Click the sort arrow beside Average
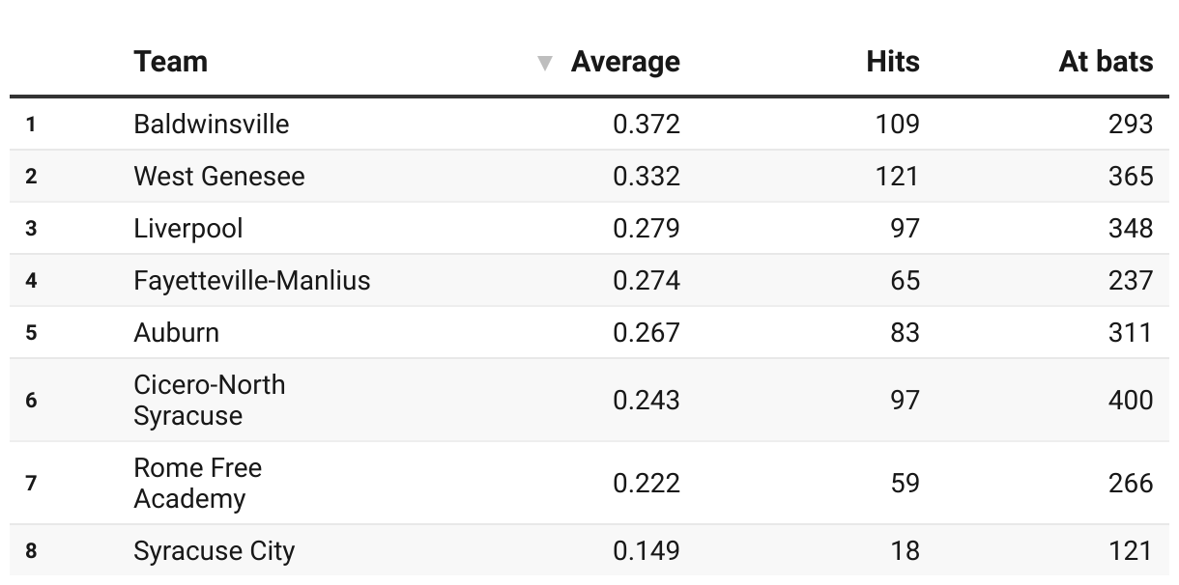1179x585 pixels. tap(545, 64)
